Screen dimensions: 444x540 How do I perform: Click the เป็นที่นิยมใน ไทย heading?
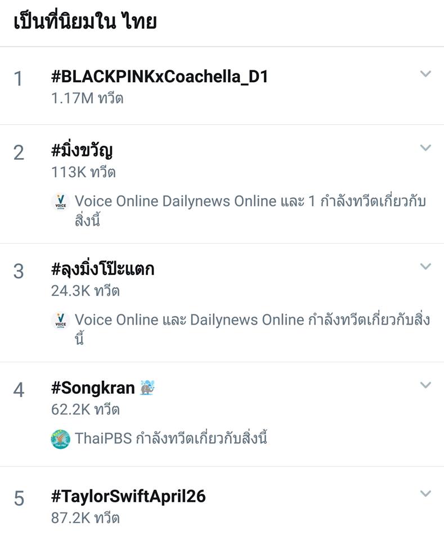pyautogui.click(x=85, y=21)
